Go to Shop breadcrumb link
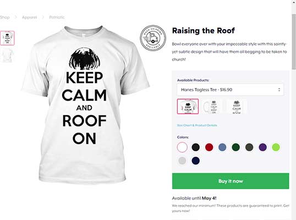This screenshot has width=296, height=220. click(5, 18)
